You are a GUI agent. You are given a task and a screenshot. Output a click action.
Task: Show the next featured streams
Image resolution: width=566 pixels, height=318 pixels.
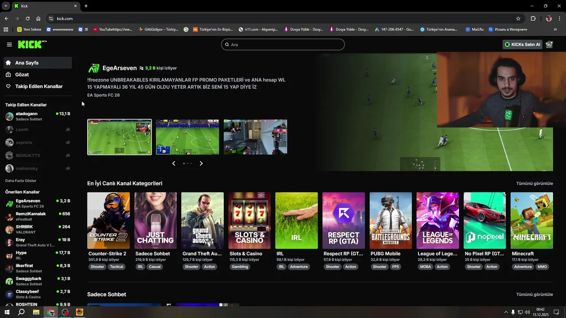201,163
